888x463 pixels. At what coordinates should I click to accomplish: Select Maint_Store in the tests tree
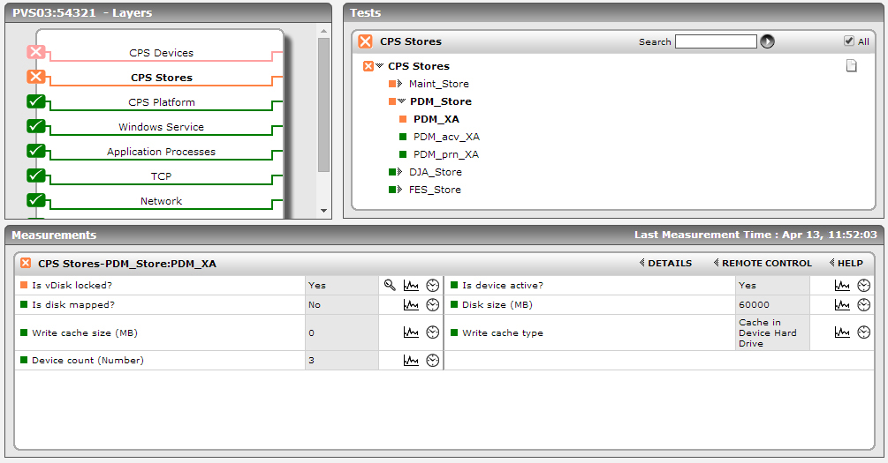point(439,84)
